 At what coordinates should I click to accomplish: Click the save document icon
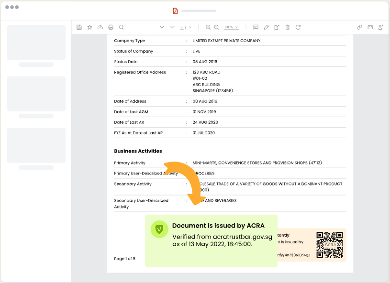point(79,27)
